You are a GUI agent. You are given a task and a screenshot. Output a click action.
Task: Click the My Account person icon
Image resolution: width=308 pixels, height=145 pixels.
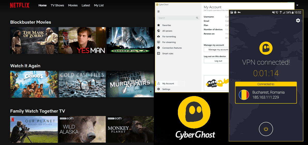pyautogui.click(x=159, y=83)
